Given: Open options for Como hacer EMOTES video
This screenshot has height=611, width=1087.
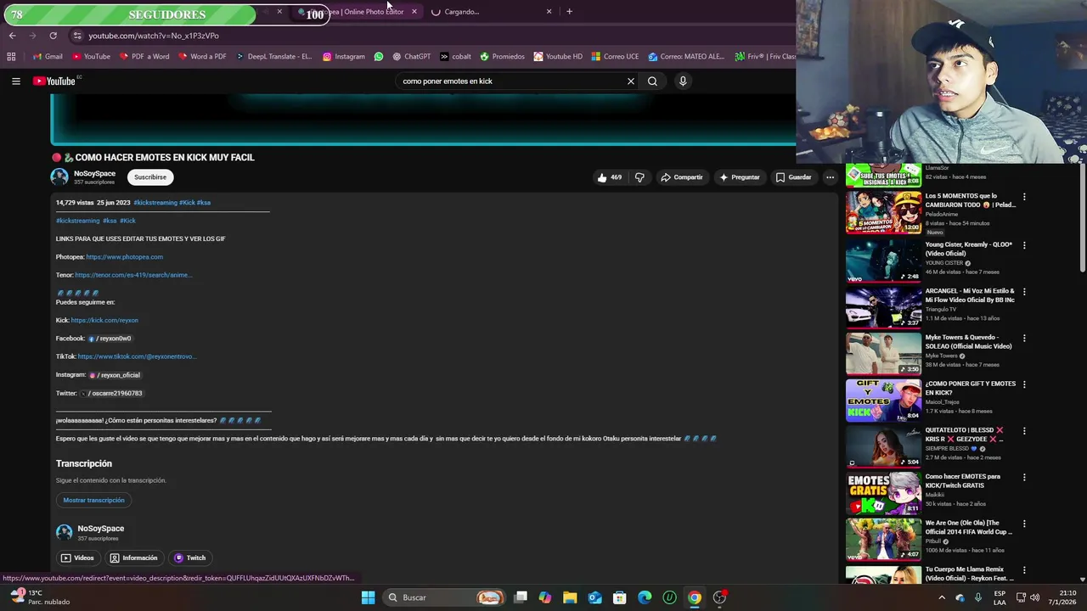Looking at the screenshot, I should [x=1024, y=478].
